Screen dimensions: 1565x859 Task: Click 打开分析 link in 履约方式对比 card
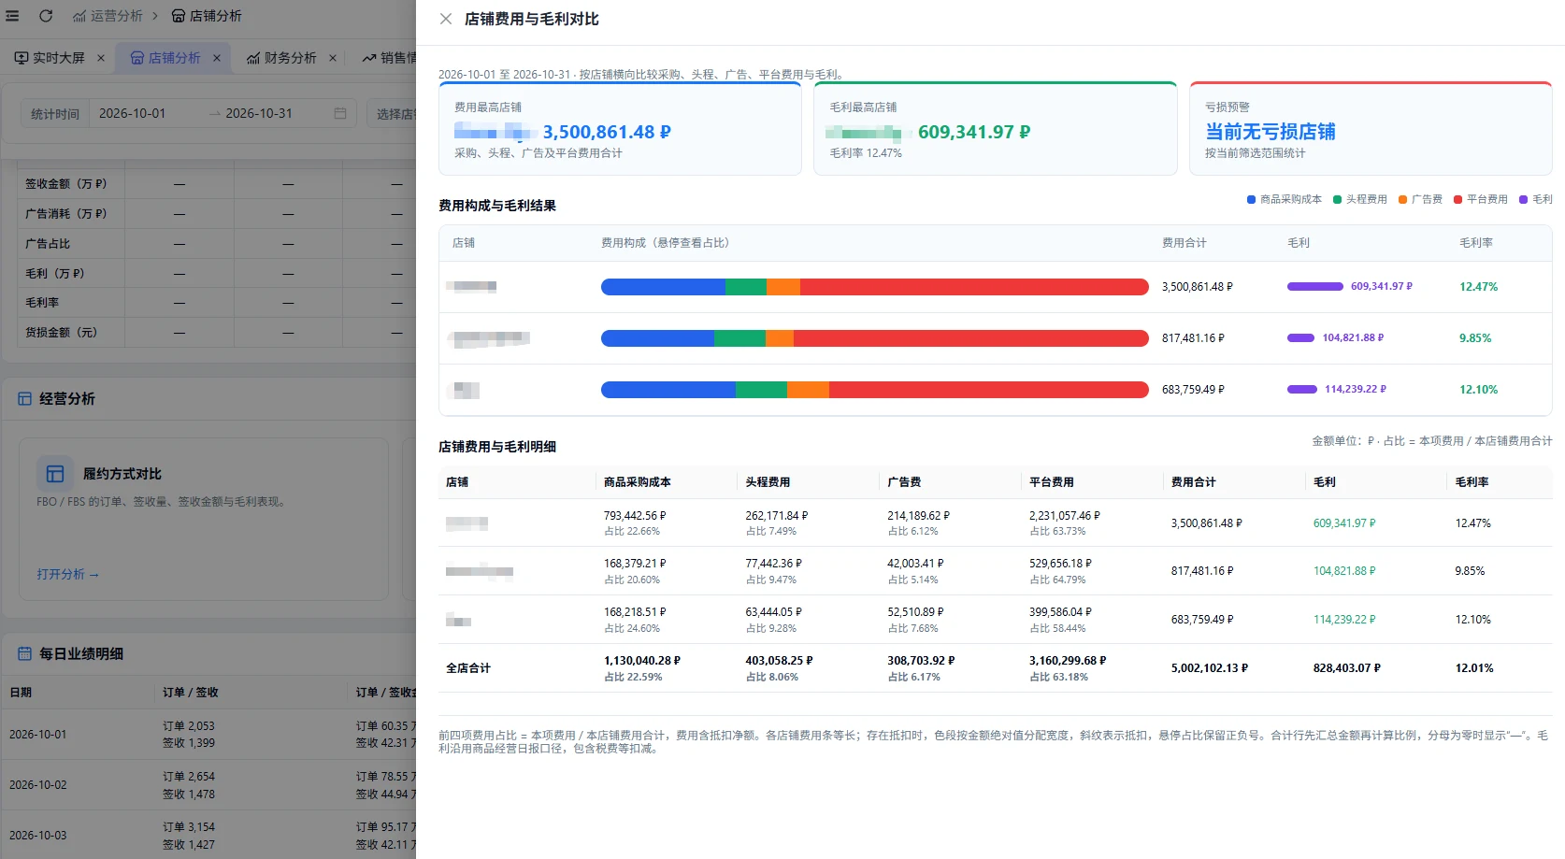(x=68, y=574)
